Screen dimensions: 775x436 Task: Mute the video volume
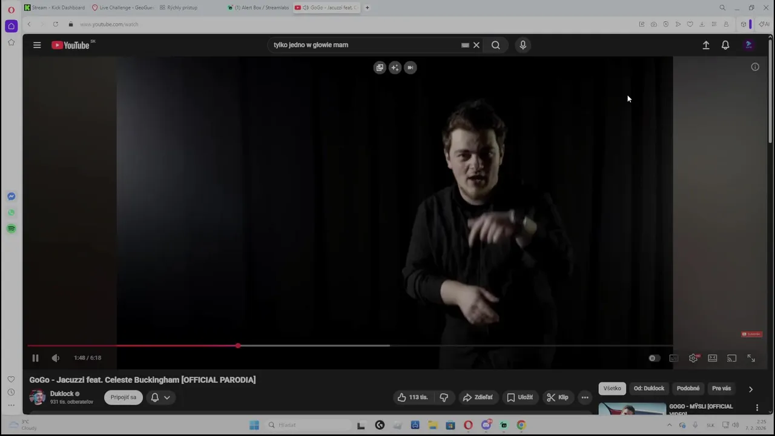click(x=55, y=358)
